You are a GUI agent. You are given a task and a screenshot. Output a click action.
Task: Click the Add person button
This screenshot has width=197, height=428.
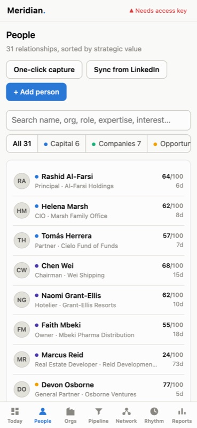[36, 92]
